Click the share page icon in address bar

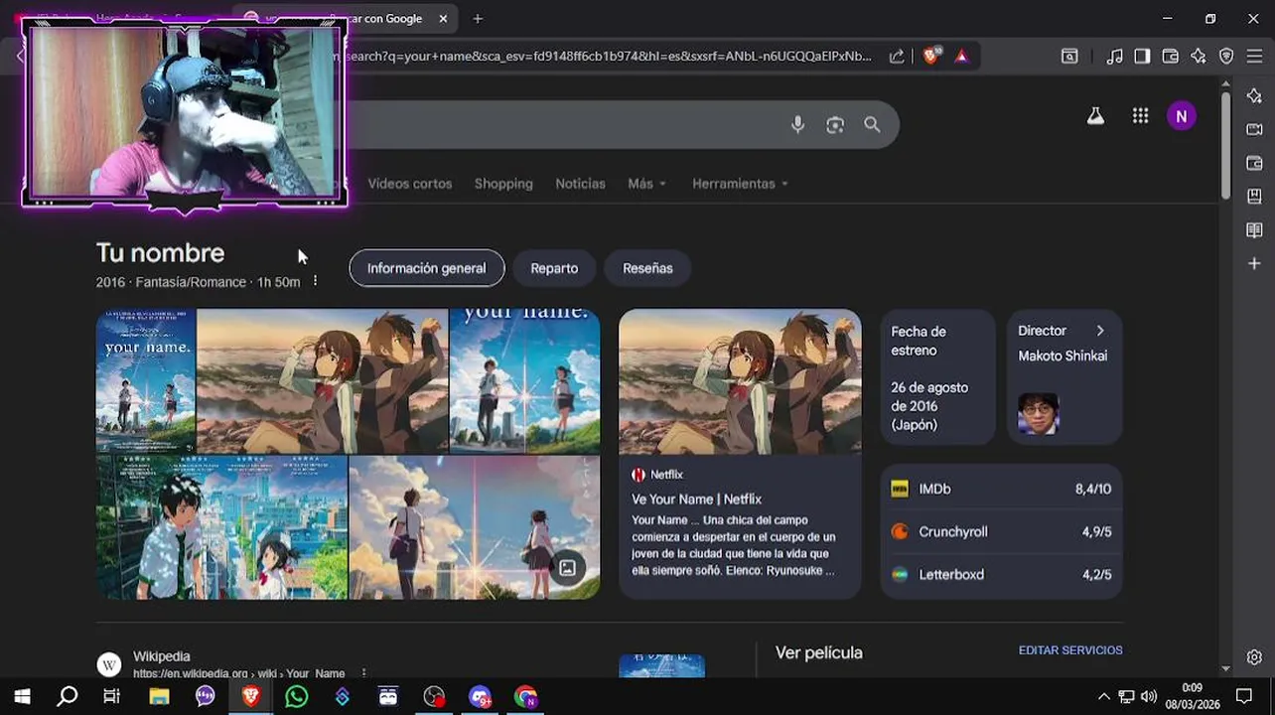(x=897, y=57)
